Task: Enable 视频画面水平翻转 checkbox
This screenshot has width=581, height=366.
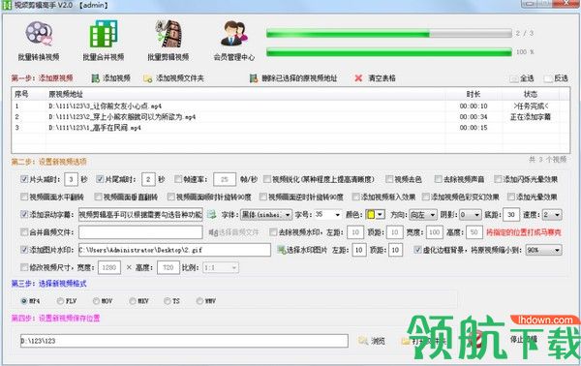Action: 24,197
